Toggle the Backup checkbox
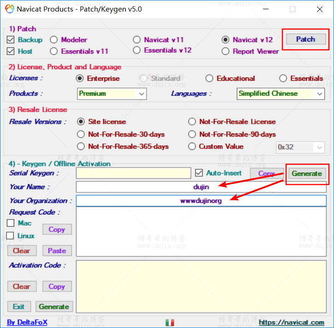The width and height of the screenshot is (334, 328). [11, 40]
